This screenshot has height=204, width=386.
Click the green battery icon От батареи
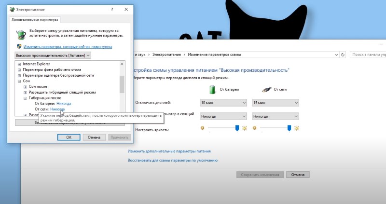[212, 89]
